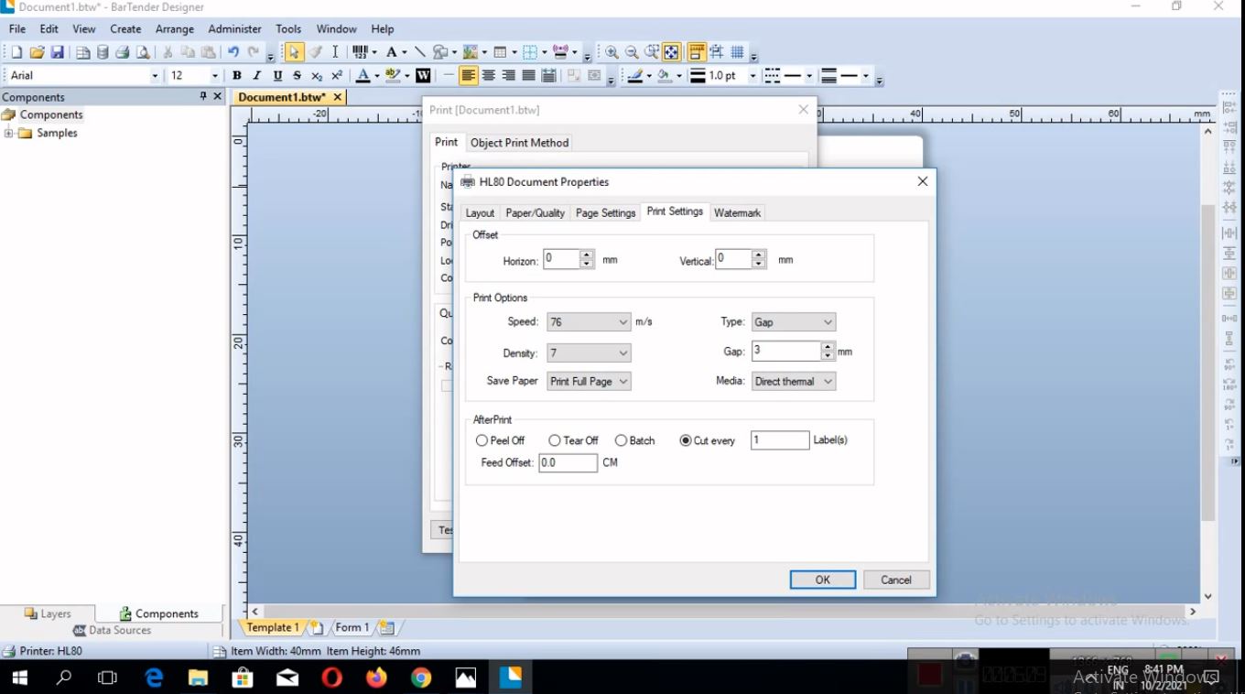The width and height of the screenshot is (1245, 694).
Task: Switch to Form 1 bottom tab
Action: pyautogui.click(x=351, y=627)
